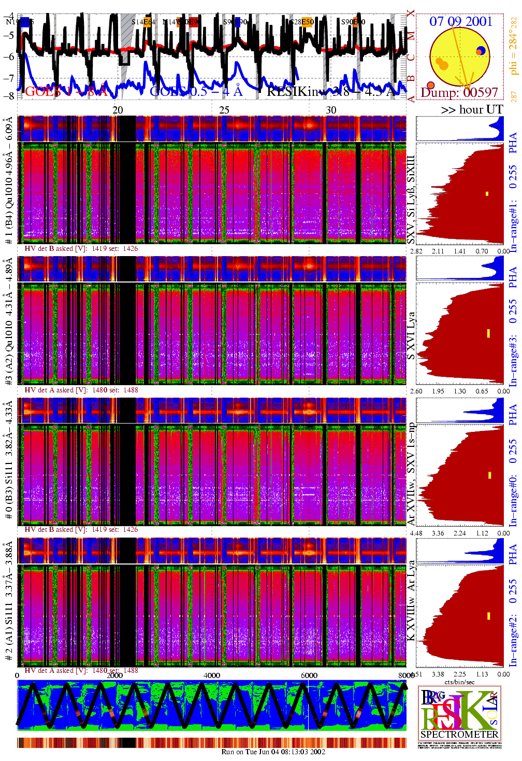Select the GOES 1 – 8 Å legend text
Image resolution: width=522 pixels, height=761 pixels.
tap(66, 92)
